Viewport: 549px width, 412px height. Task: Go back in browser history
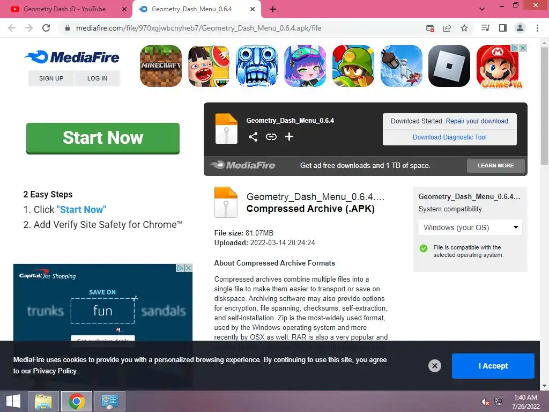click(12, 28)
